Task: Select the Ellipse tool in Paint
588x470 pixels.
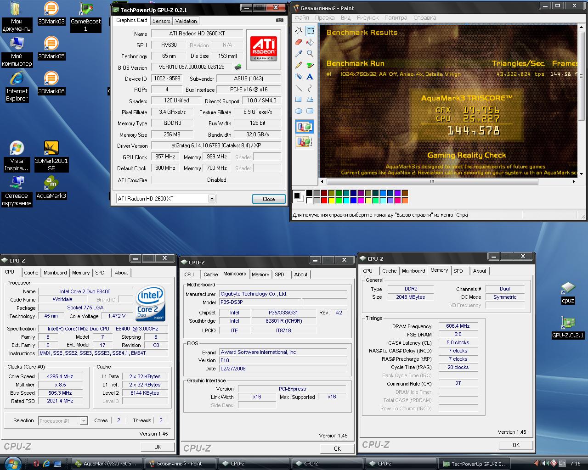Action: [x=299, y=111]
